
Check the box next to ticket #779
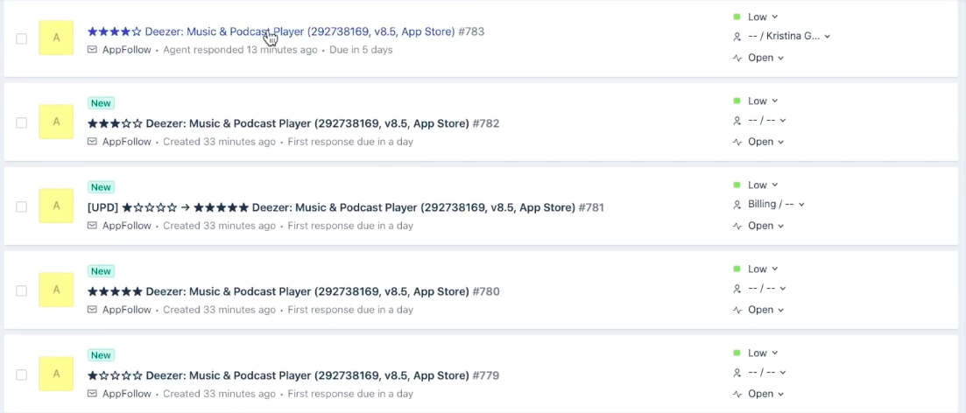[x=22, y=374]
